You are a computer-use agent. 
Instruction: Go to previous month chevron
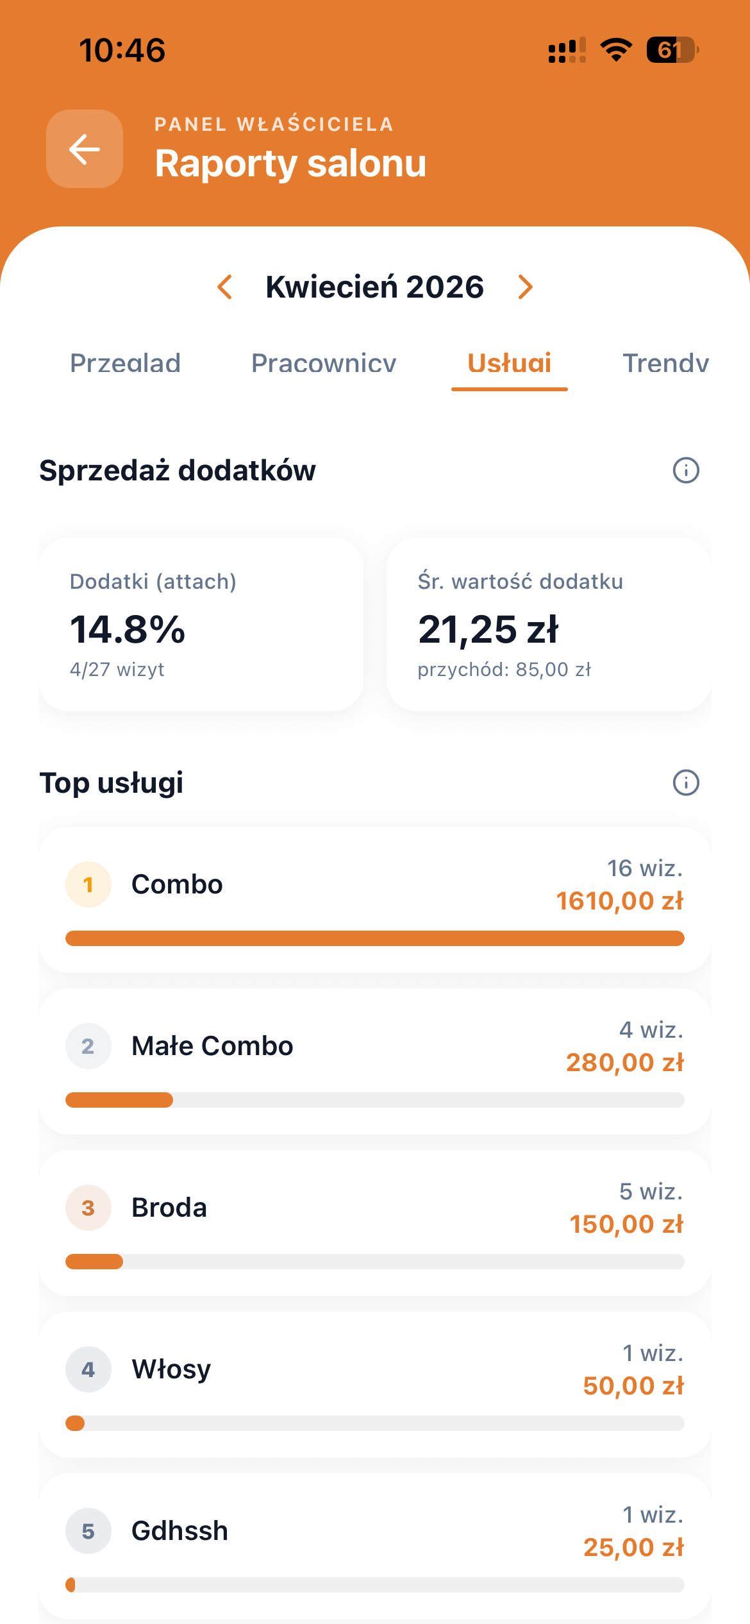click(x=225, y=287)
